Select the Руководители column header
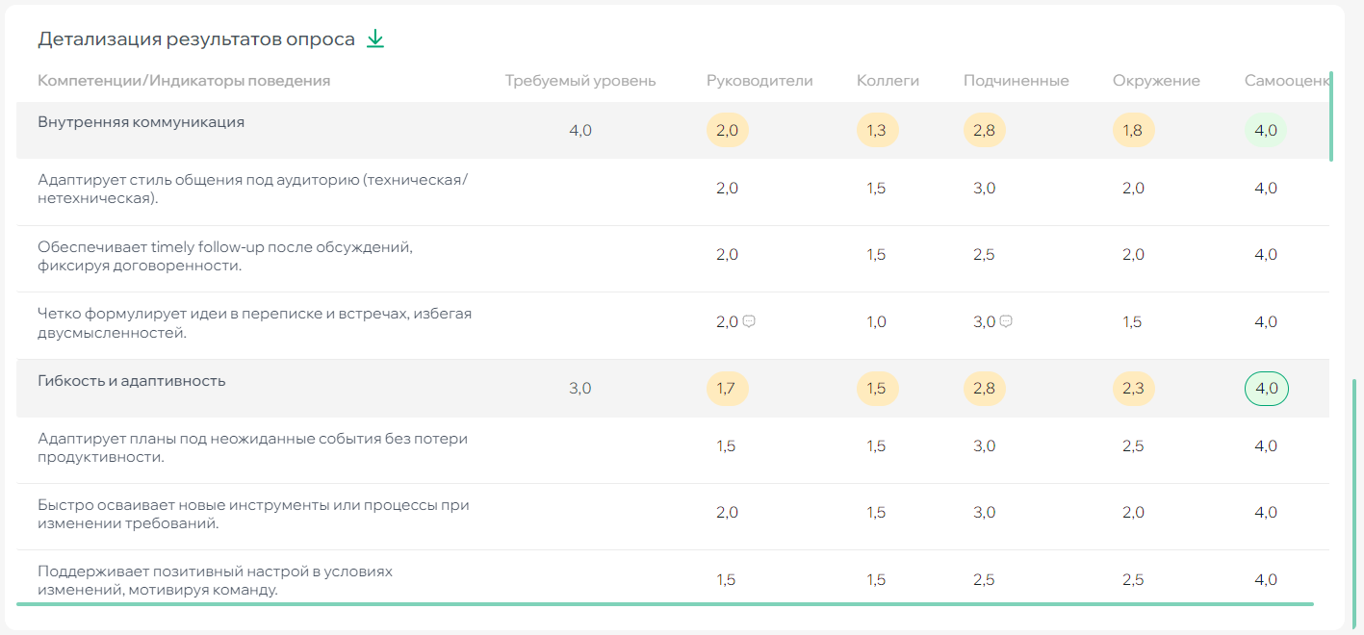The height and width of the screenshot is (635, 1364). coord(760,80)
